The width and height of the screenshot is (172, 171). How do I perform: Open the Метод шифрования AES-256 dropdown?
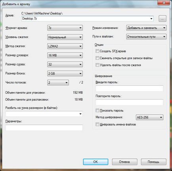(x=149, y=117)
